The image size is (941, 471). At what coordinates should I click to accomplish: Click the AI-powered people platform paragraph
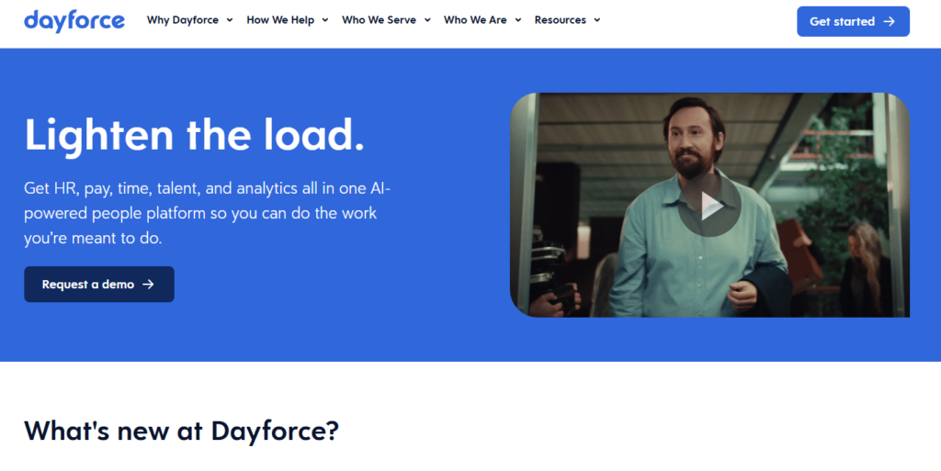207,213
